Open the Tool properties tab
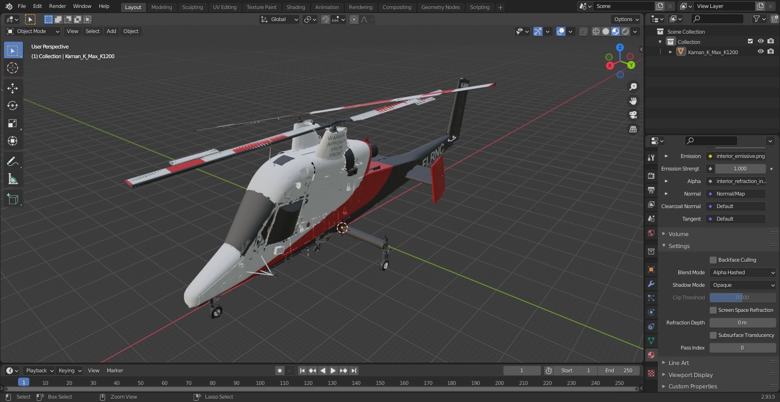The width and height of the screenshot is (780, 402). click(x=651, y=157)
